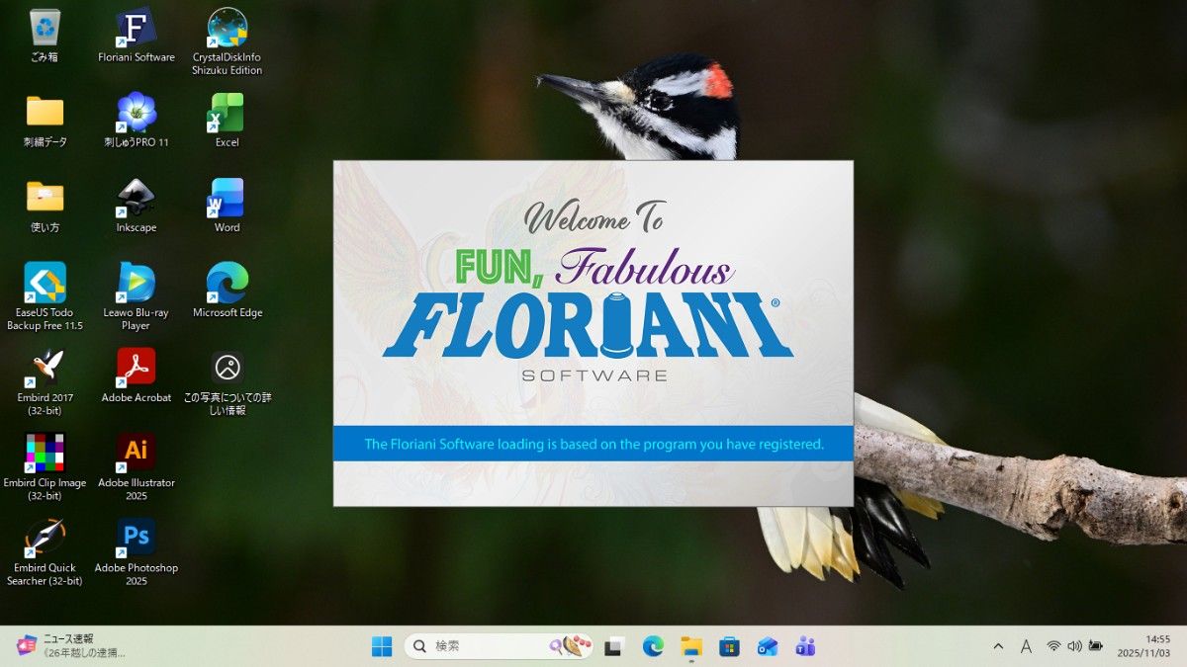Open the ニュース速報 news widget
Screen dimensions: 1187x667
[x=69, y=646]
